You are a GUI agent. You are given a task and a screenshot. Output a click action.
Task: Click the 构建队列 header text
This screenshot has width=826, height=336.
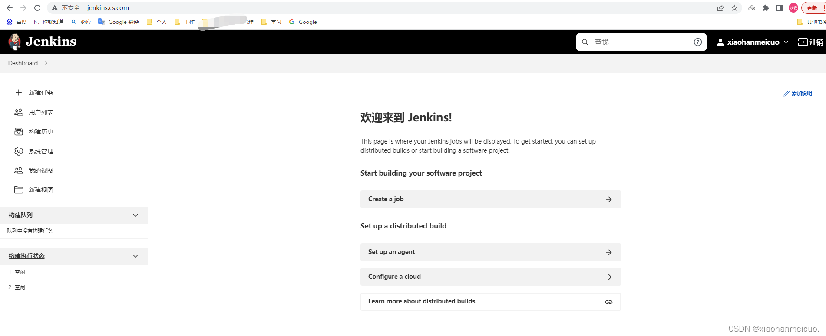coord(20,215)
